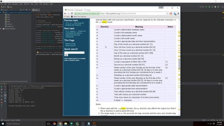
Task: Open PyCharm Help menu
Action: (51, 4)
